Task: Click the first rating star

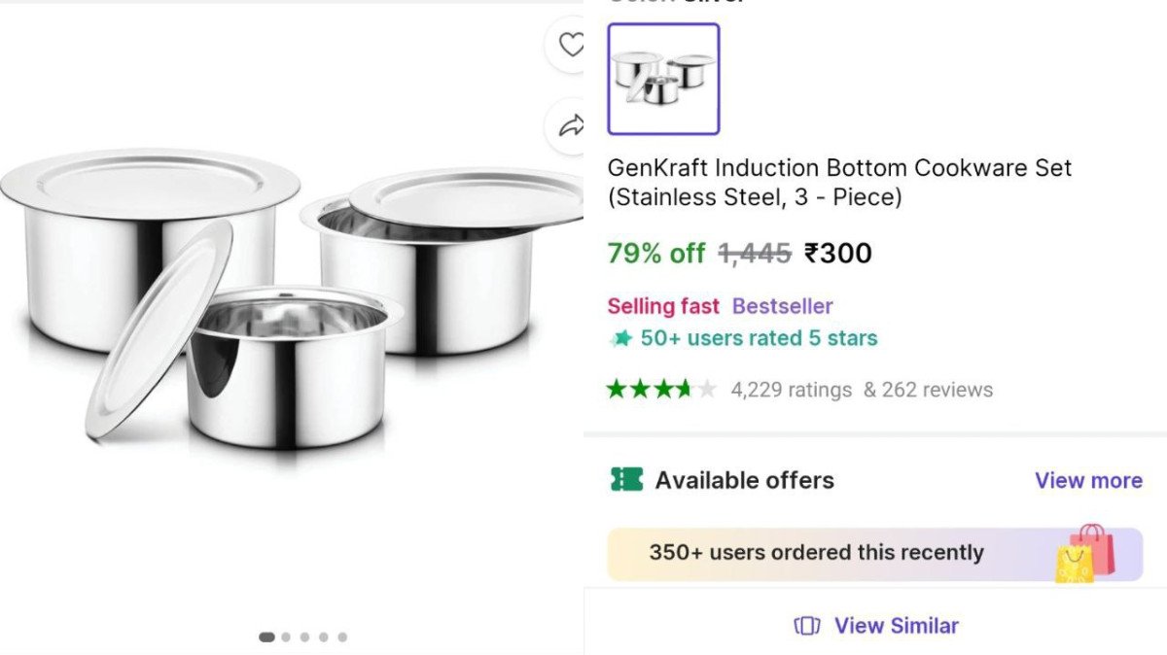Action: tap(615, 388)
